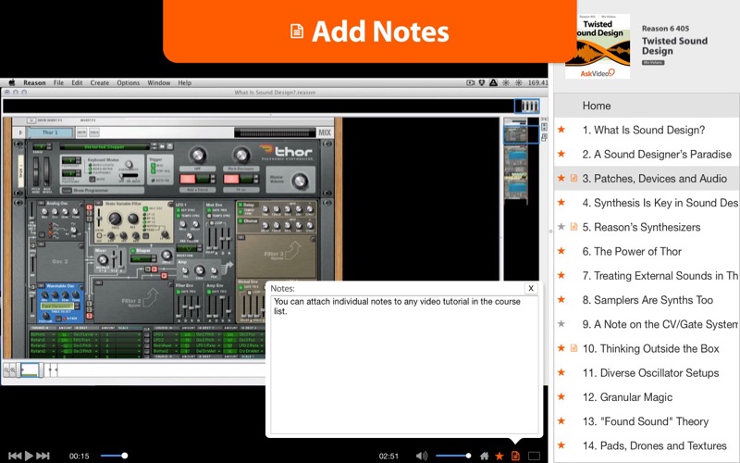Viewport: 740px width, 463px height.
Task: Toggle star for "Found Sound" Theory
Action: tap(561, 421)
